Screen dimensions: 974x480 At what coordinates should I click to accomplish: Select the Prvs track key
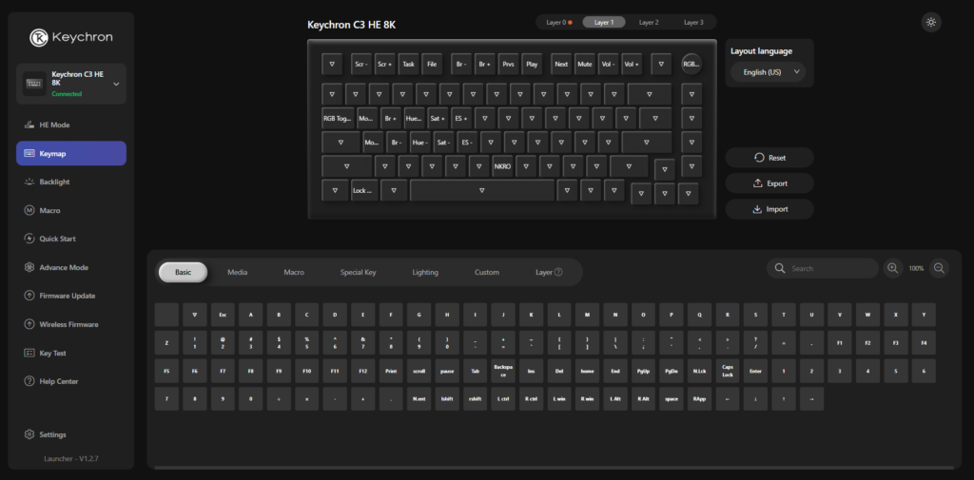(x=508, y=64)
